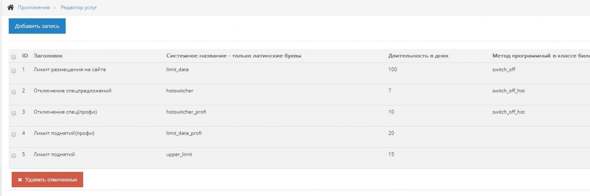Tick the checkbox for Отключение спец(профи)
Image resolution: width=590 pixels, height=196 pixels.
[x=14, y=113]
